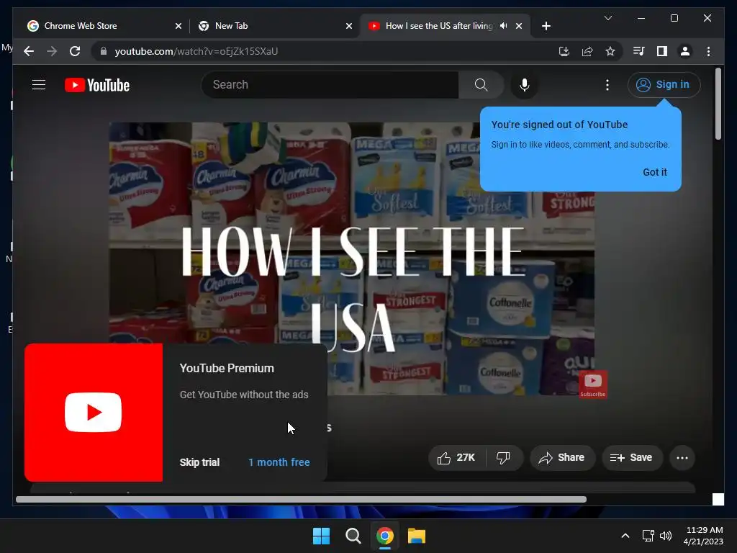737x553 pixels.
Task: Open the YouTube guide hamburger menu
Action: coord(39,85)
